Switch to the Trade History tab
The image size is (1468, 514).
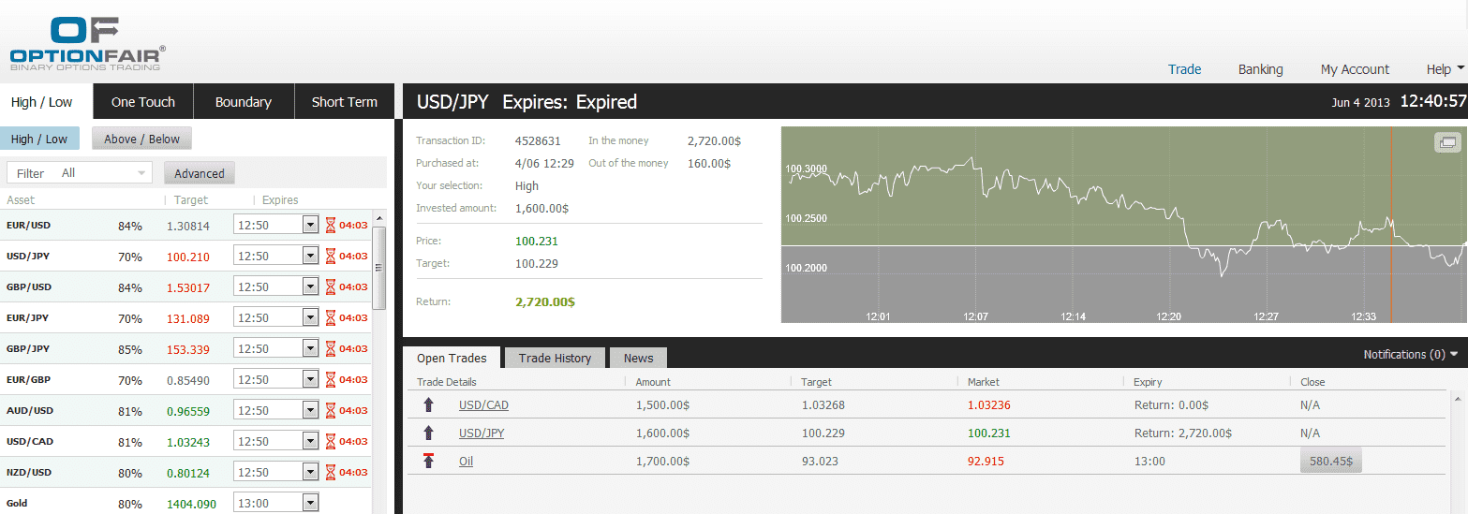click(555, 358)
